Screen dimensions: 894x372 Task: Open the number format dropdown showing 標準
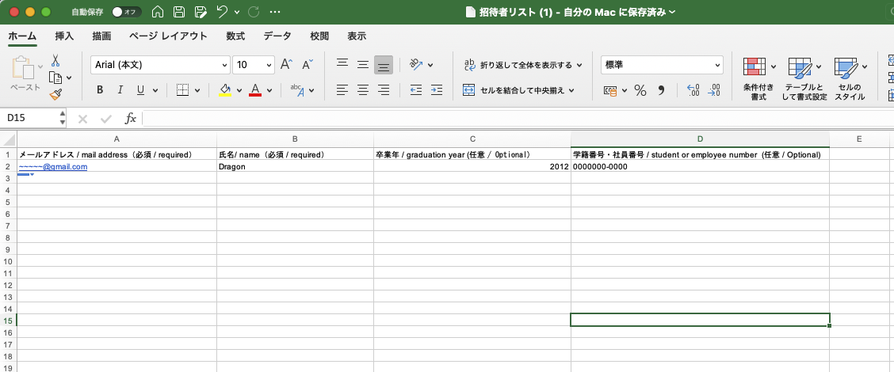click(x=717, y=65)
